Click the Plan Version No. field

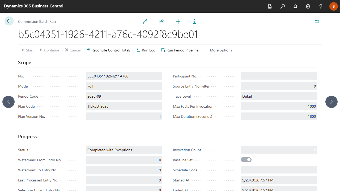[124, 116]
